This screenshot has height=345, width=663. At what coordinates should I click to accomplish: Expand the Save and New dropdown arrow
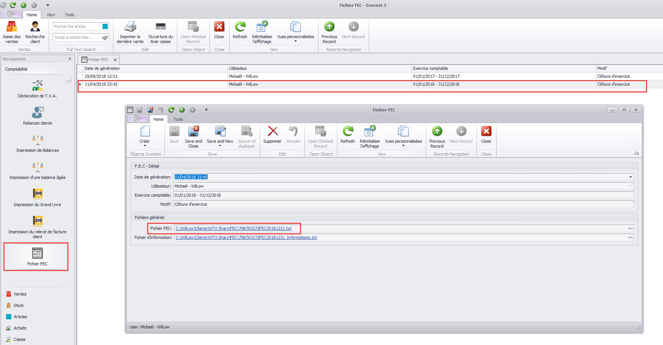click(220, 146)
